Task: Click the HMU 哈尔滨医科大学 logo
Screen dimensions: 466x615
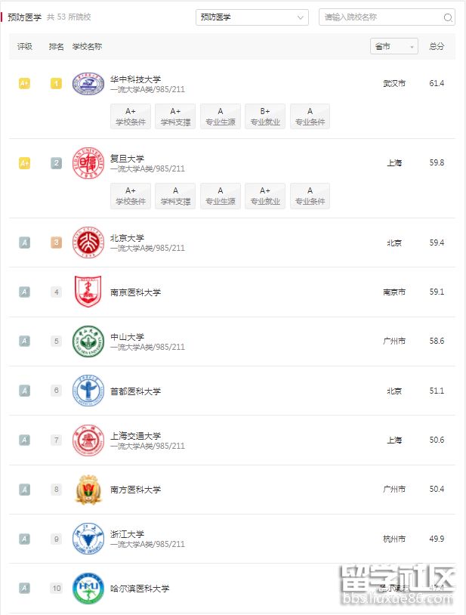Action: click(89, 589)
